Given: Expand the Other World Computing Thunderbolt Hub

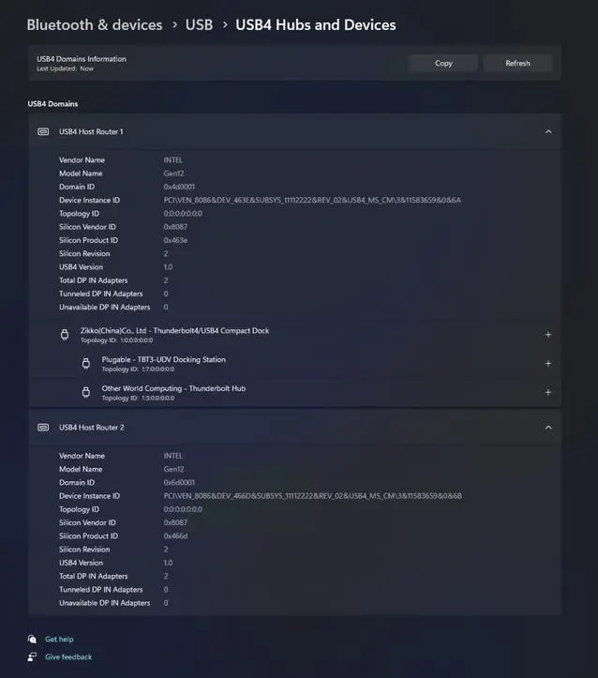Looking at the screenshot, I should tap(548, 392).
